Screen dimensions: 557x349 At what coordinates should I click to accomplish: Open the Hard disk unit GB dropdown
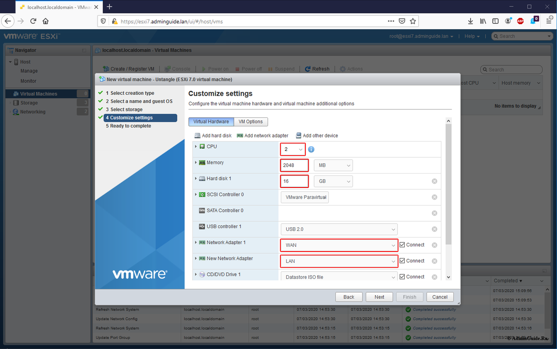[x=333, y=181]
